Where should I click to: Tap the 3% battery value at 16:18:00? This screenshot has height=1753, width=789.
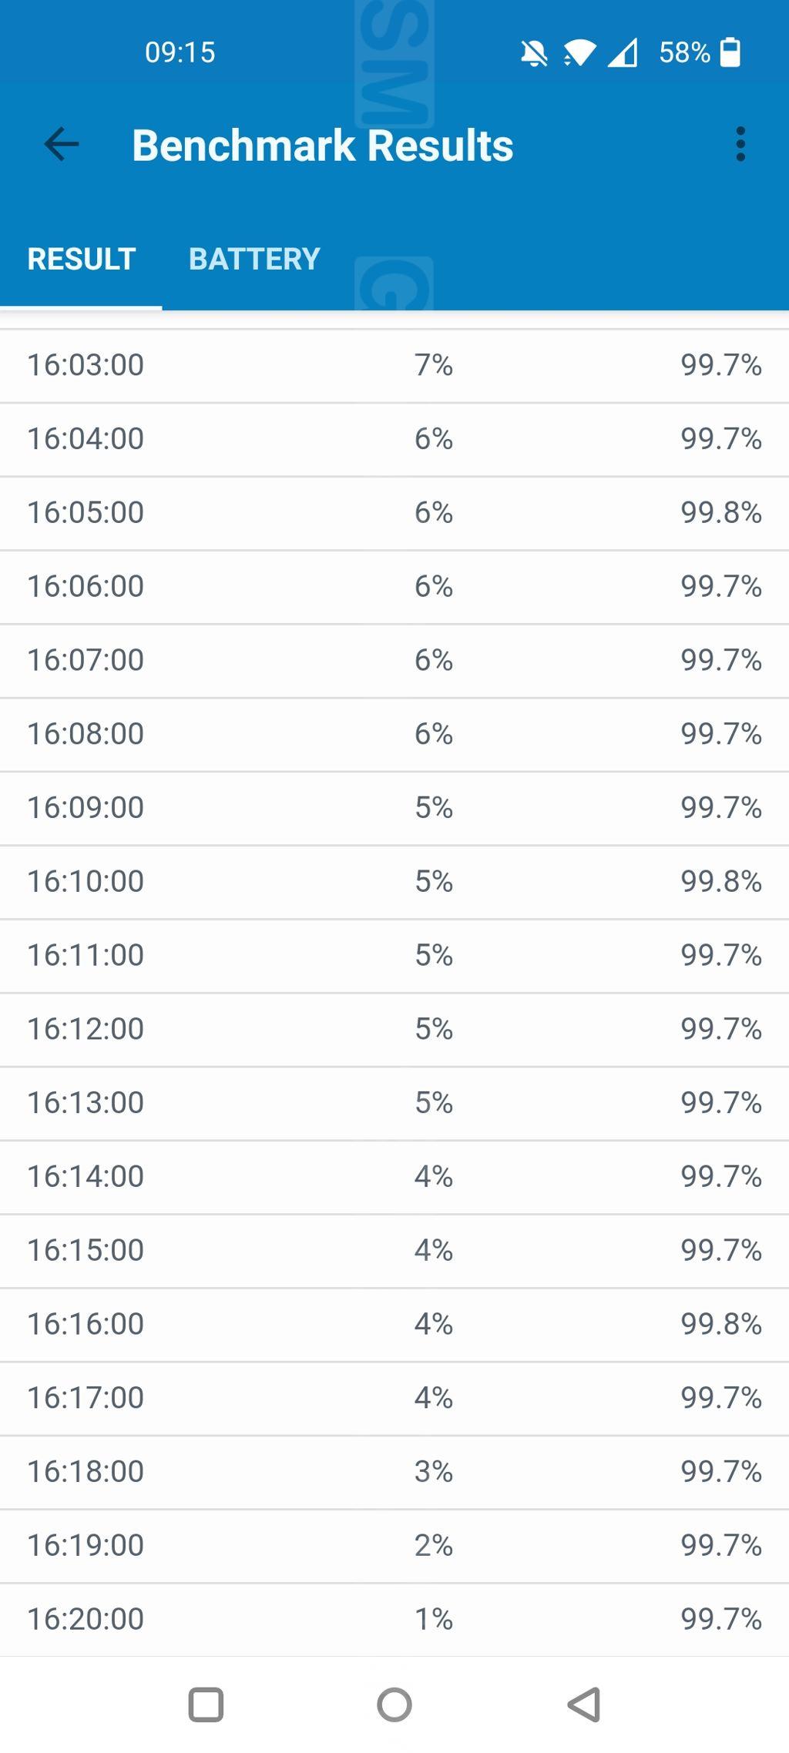[x=433, y=1471]
